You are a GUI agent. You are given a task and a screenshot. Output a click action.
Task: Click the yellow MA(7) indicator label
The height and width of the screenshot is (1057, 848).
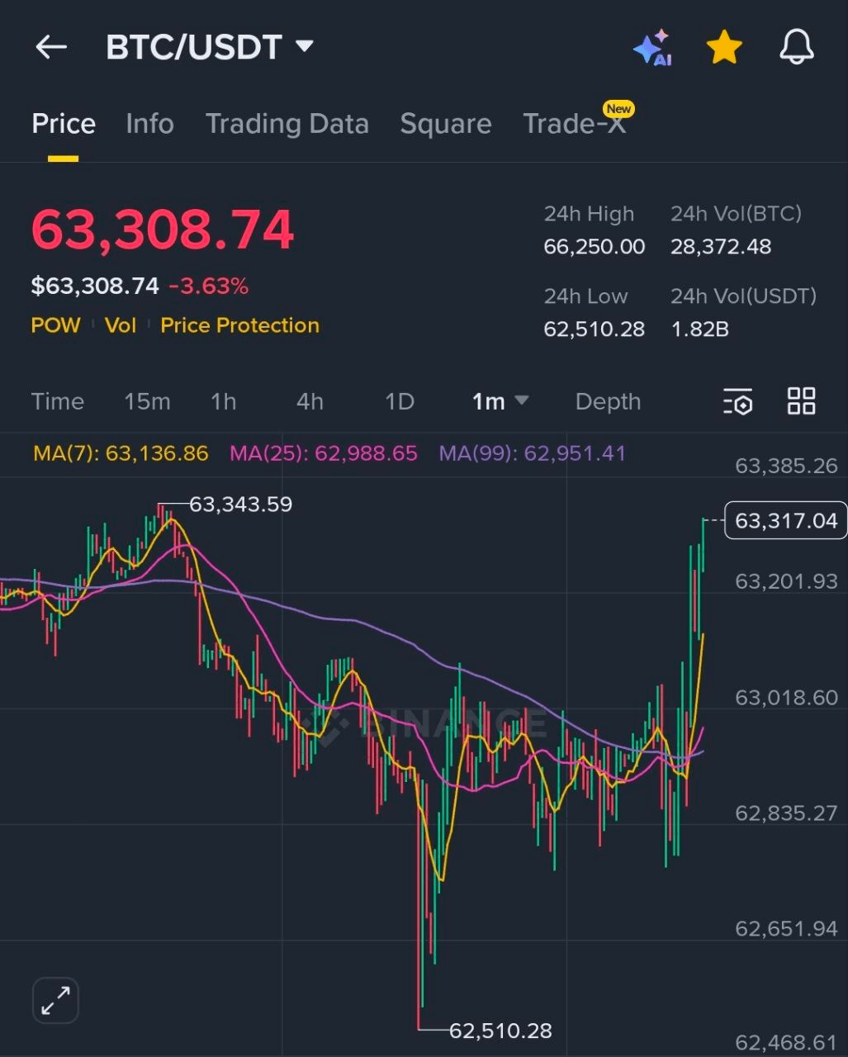pos(119,453)
